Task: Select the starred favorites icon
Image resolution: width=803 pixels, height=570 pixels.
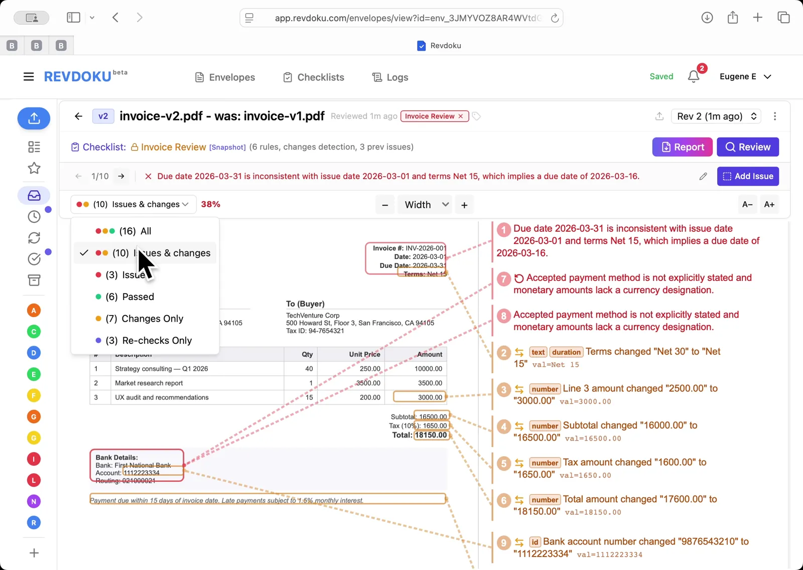Action: (x=34, y=169)
